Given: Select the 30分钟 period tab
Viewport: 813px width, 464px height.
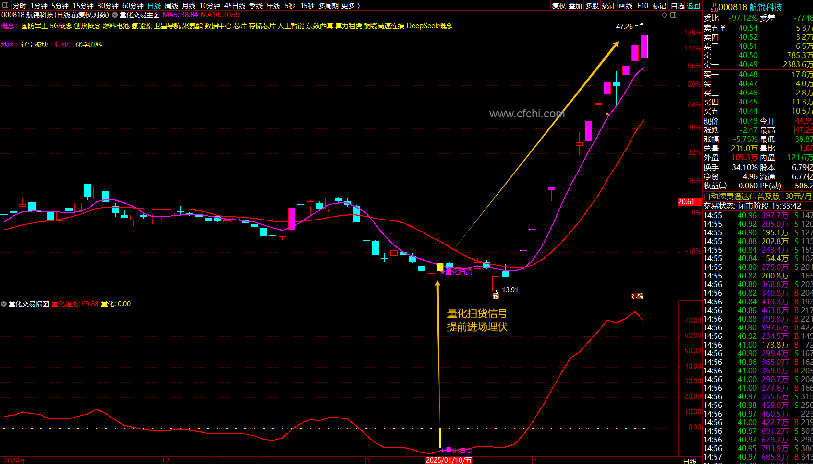Looking at the screenshot, I should [x=108, y=6].
